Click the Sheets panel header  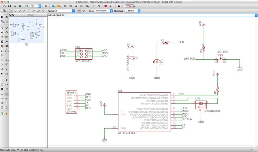point(31,15)
